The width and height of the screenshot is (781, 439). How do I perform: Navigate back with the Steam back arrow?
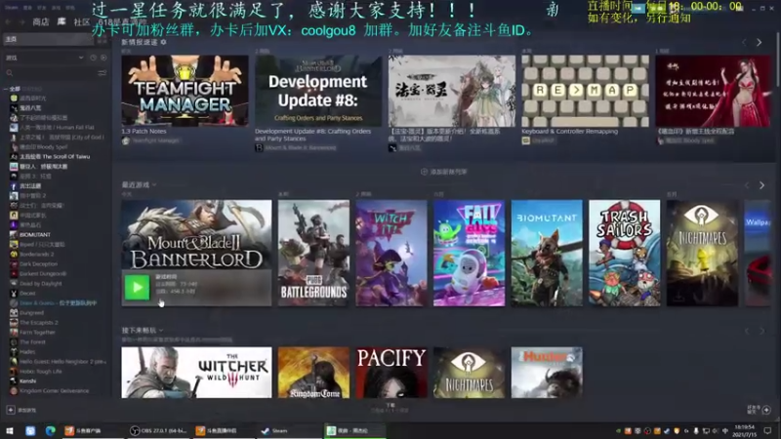coord(9,21)
